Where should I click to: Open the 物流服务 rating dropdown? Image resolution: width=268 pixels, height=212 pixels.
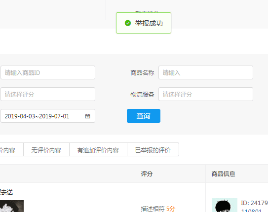coord(206,94)
